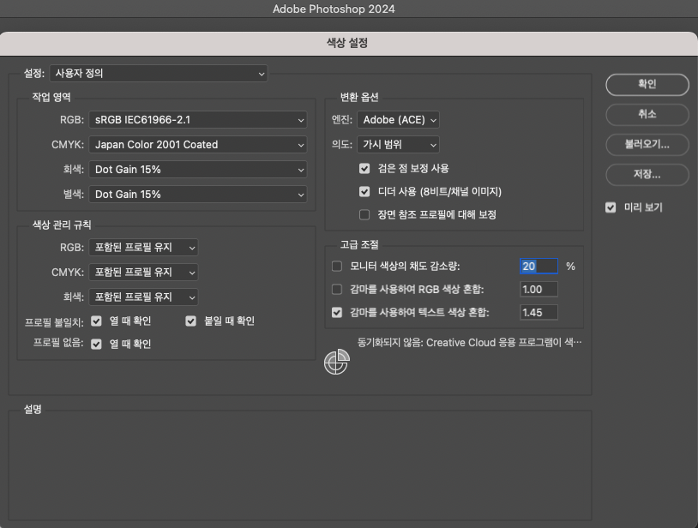Enable 장면 참조 프로필에 대해 보정

[364, 214]
